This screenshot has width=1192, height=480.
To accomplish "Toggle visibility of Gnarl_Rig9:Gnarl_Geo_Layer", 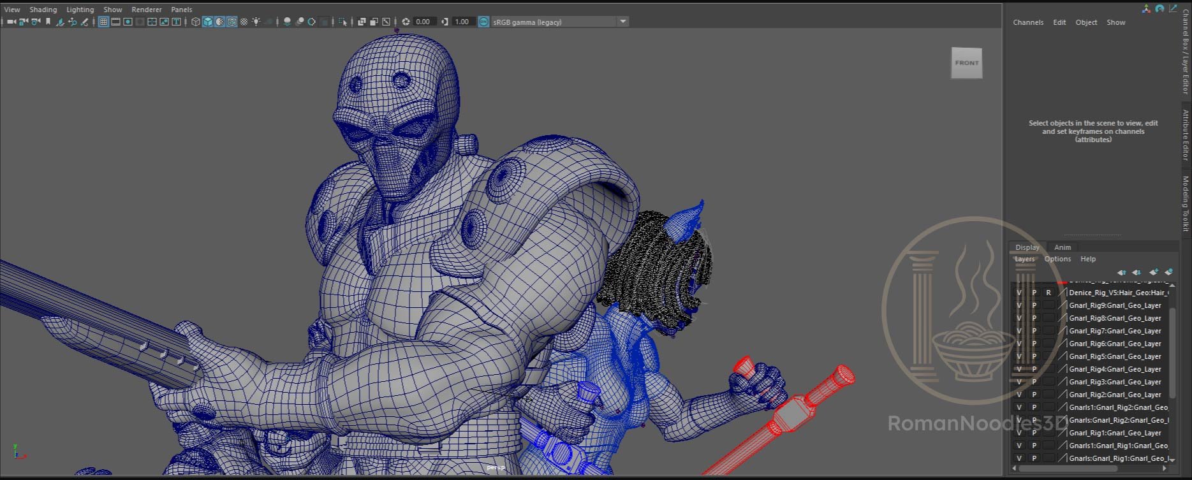I will tap(1019, 305).
